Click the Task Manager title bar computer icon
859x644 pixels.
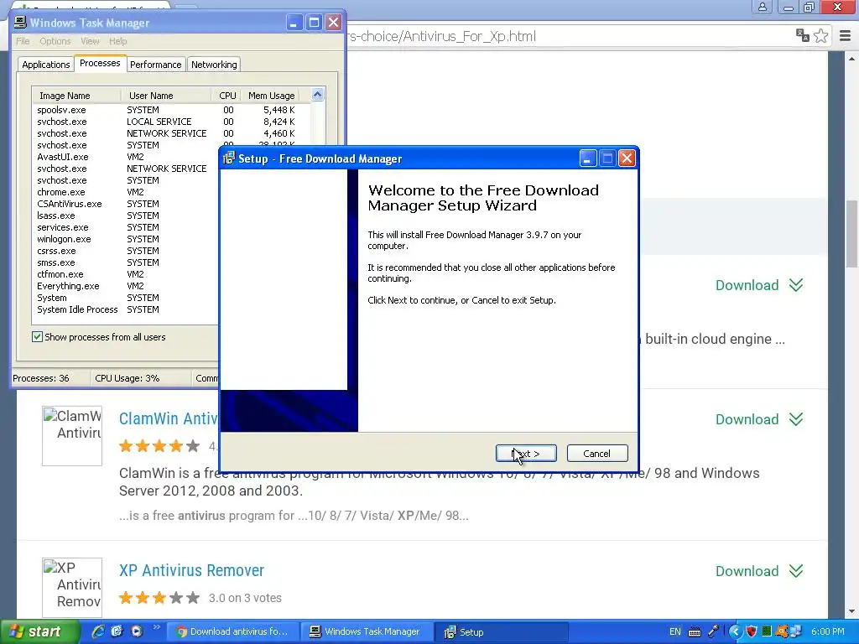20,23
